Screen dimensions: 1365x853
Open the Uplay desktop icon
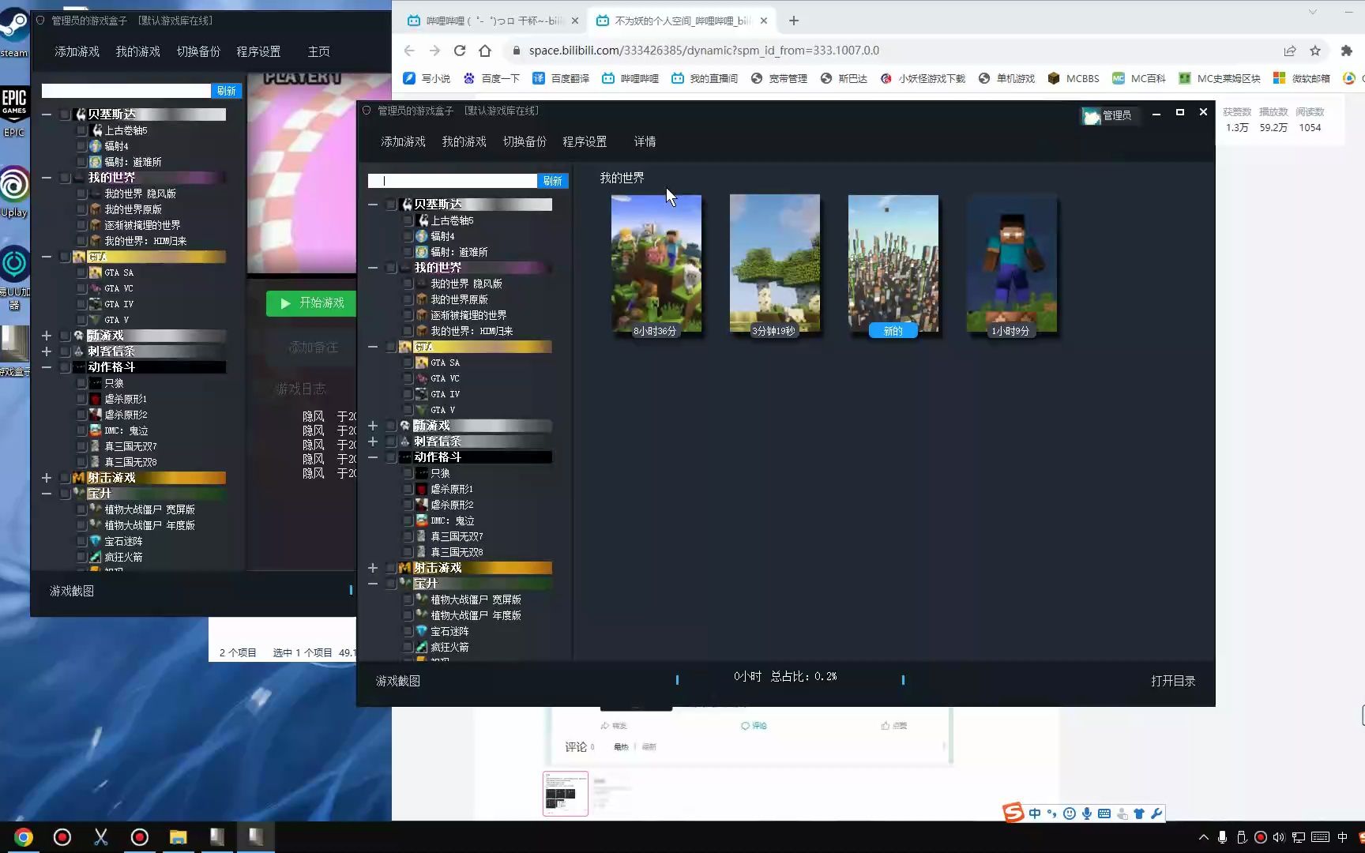[x=14, y=191]
